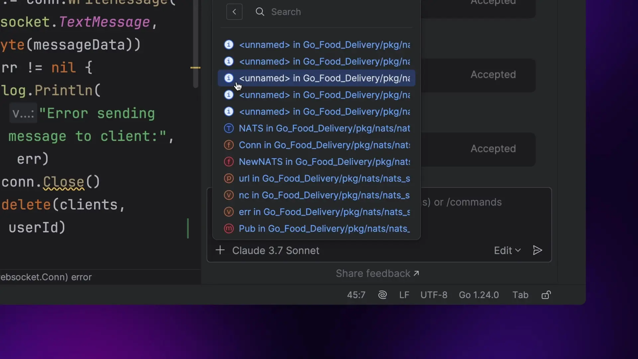Open the Edit mode dropdown
638x359 pixels.
tap(507, 250)
